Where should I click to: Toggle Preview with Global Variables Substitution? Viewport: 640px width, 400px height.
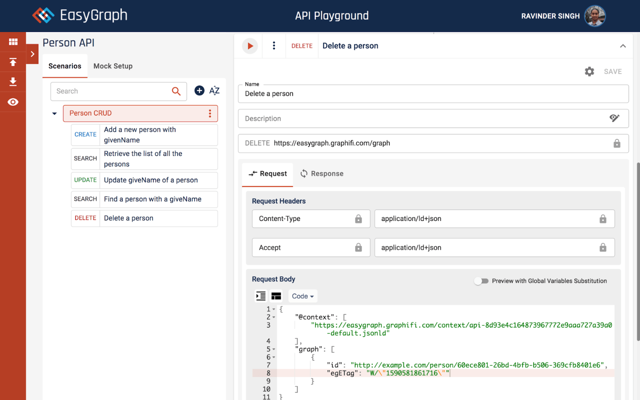[x=481, y=281]
